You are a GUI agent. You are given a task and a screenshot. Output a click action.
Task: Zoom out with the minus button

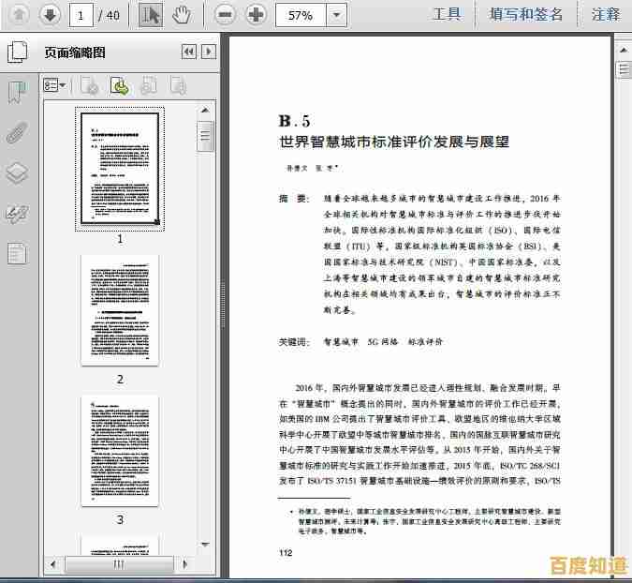pos(225,15)
